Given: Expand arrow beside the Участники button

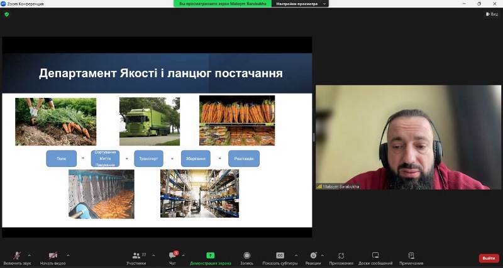Looking at the screenshot, I should pyautogui.click(x=151, y=255).
